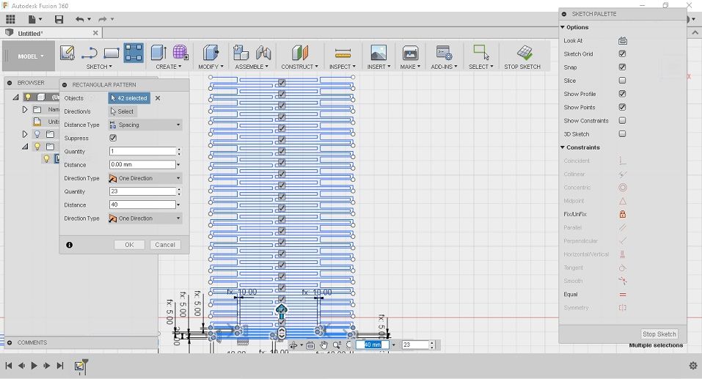Open the ASSEMBLE menu

[x=251, y=67]
